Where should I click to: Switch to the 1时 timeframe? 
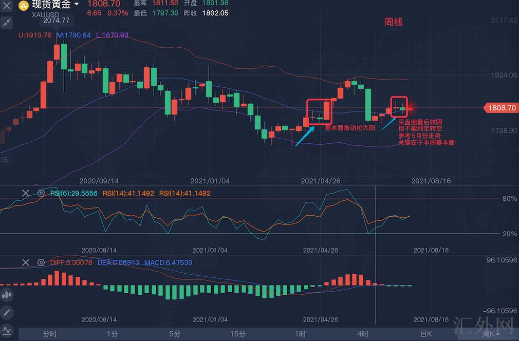coord(301,334)
